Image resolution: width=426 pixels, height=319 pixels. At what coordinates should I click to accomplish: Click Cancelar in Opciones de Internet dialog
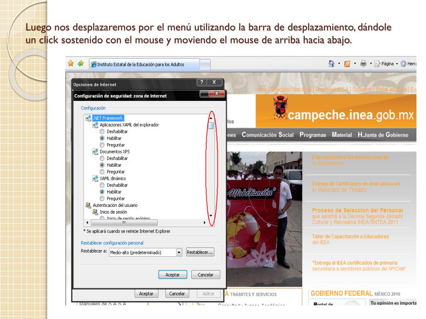177,294
